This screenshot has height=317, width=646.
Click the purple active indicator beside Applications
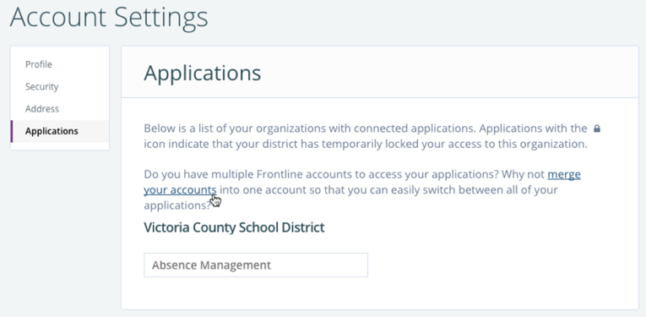[x=12, y=131]
